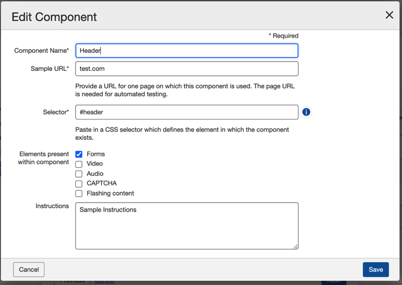
Task: Uncheck the Forms checkbox
Action: pos(79,154)
